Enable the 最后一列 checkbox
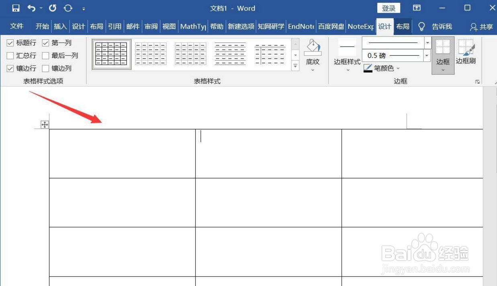The width and height of the screenshot is (497, 286). pyautogui.click(x=45, y=55)
